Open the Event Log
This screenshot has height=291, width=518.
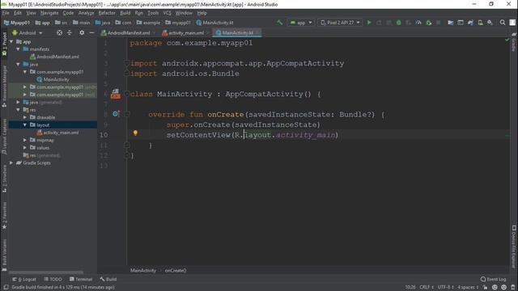click(x=494, y=280)
